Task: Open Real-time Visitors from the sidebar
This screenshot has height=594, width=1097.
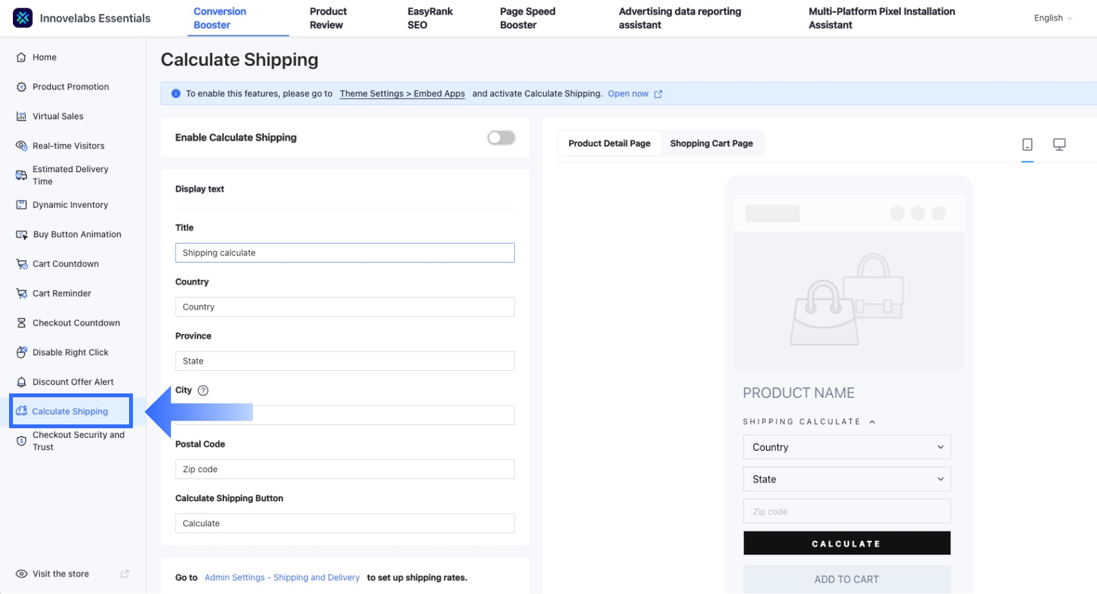Action: click(68, 146)
